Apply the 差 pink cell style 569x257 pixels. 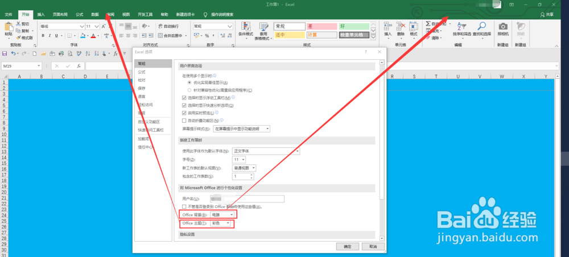321,27
